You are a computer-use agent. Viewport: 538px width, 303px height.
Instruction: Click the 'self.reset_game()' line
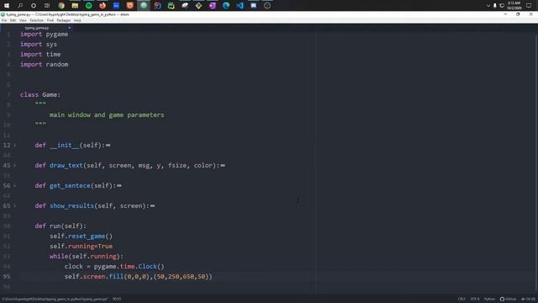click(x=81, y=236)
